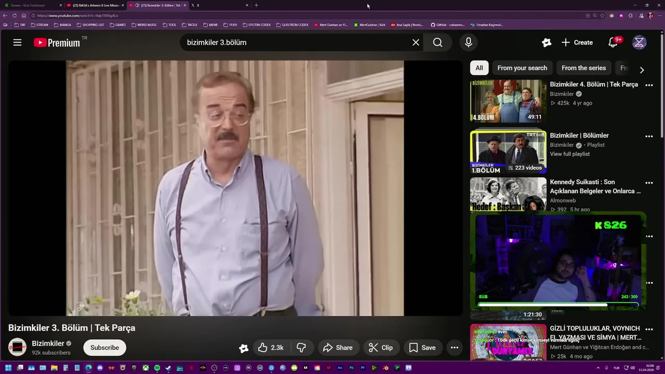This screenshot has width=665, height=374.
Task: Open the MEME bookmarks folder
Action: coord(210,24)
